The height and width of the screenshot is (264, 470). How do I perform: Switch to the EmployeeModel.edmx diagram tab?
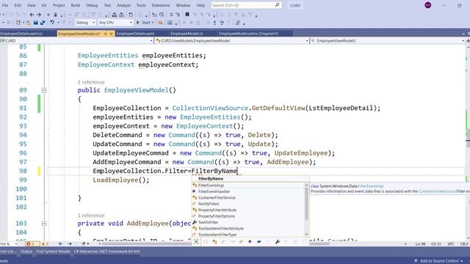249,34
